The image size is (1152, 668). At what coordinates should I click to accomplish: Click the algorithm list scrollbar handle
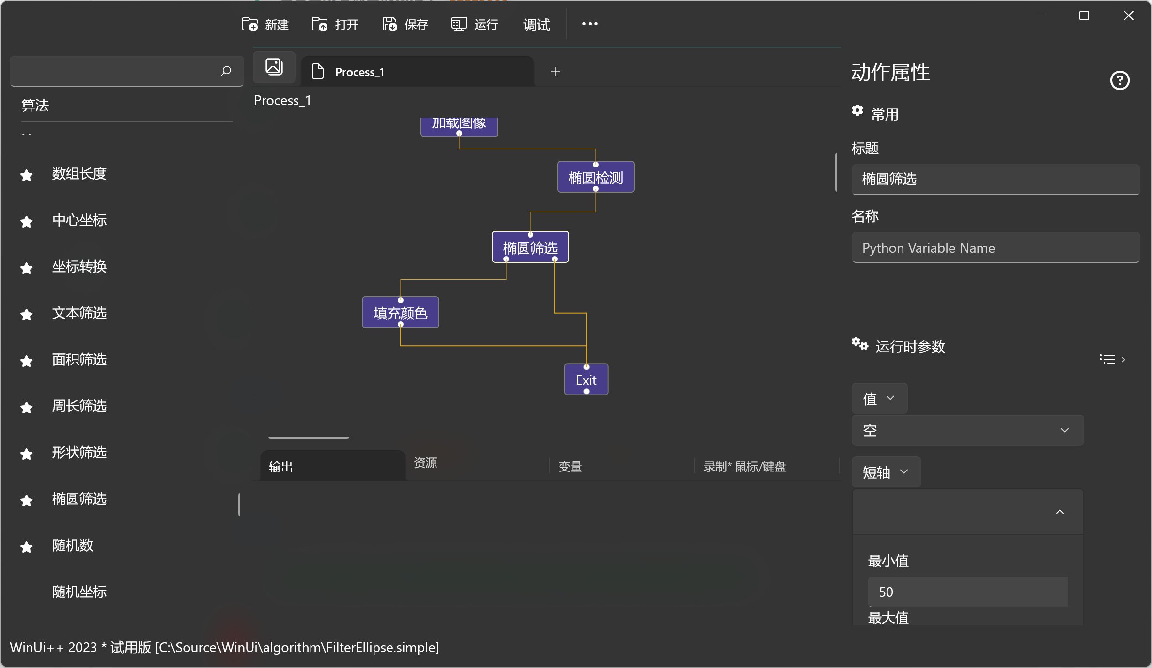pos(239,504)
